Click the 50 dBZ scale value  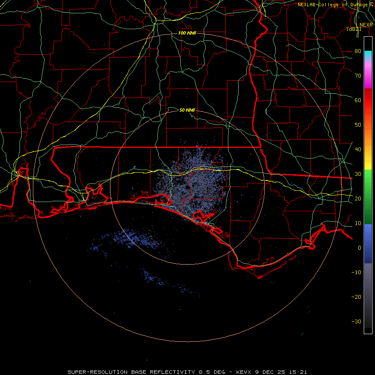(358, 125)
